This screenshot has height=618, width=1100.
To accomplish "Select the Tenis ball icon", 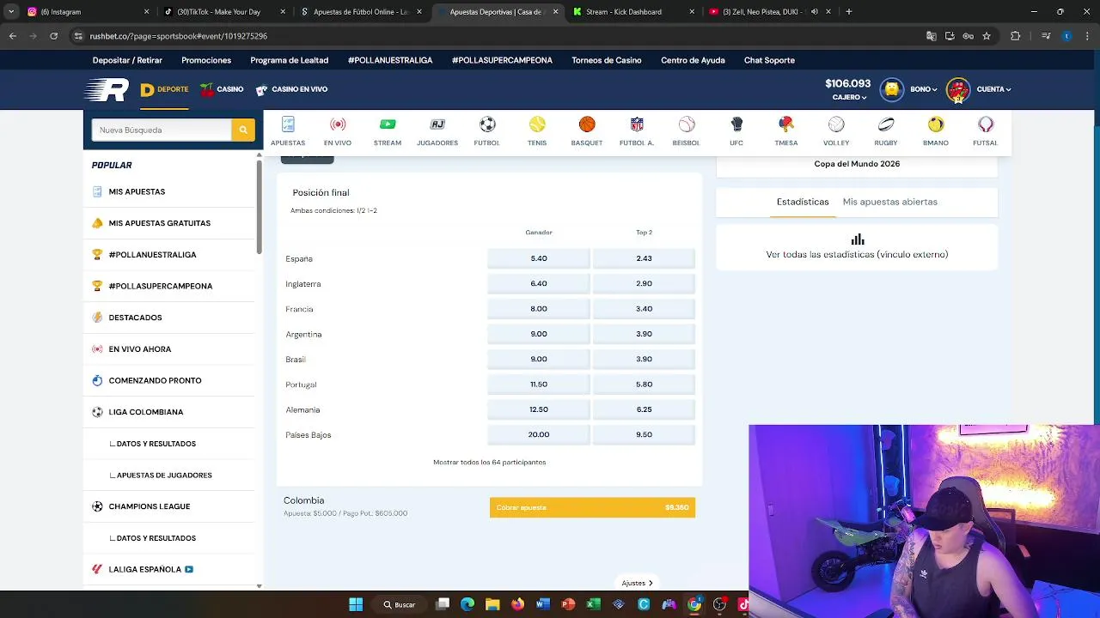I will tap(537, 124).
